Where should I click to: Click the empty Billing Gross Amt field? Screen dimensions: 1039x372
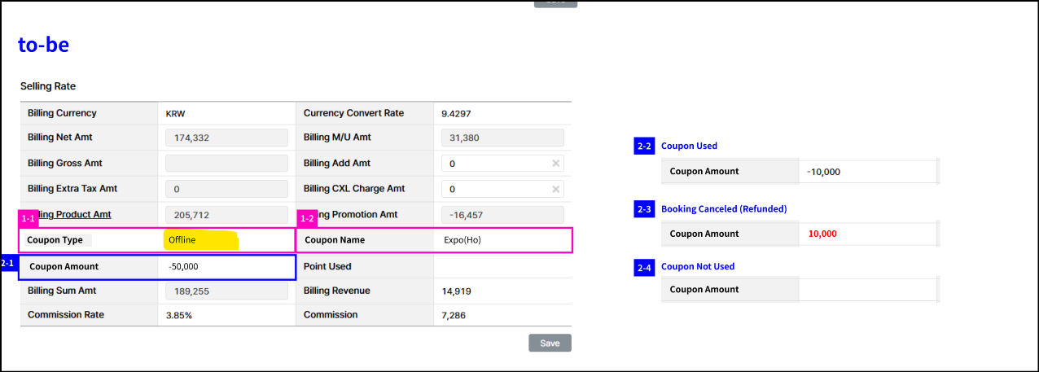[226, 164]
